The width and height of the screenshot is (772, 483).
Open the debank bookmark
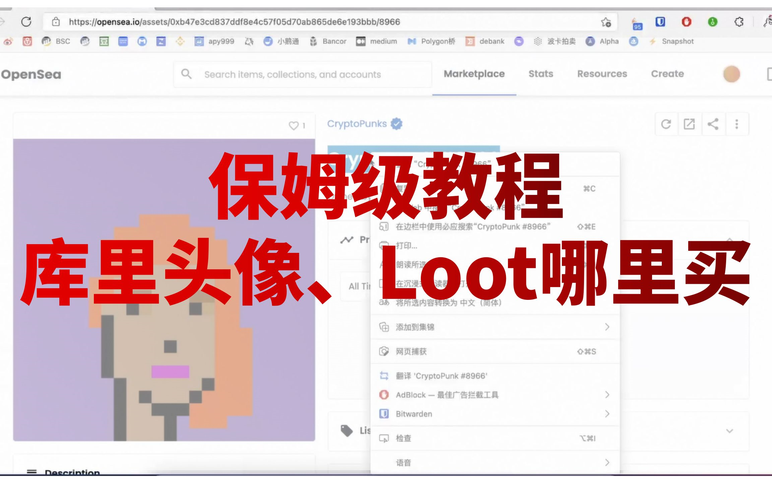[485, 41]
